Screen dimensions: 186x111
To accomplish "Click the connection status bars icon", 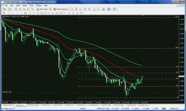I will click(x=164, y=109).
